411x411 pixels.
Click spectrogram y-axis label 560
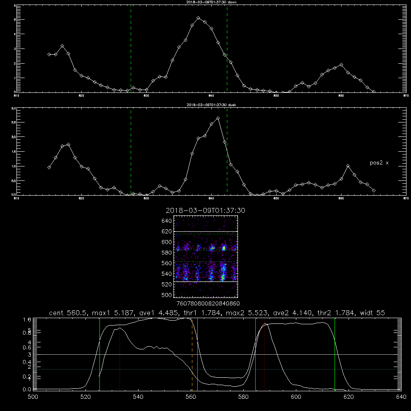[x=166, y=263]
